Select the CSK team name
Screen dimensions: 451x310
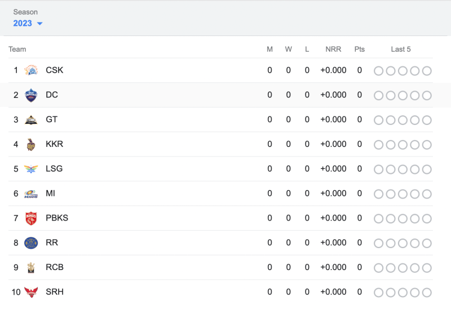[x=55, y=70]
